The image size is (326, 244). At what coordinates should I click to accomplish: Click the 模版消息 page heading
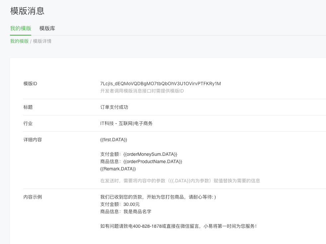pyautogui.click(x=27, y=11)
